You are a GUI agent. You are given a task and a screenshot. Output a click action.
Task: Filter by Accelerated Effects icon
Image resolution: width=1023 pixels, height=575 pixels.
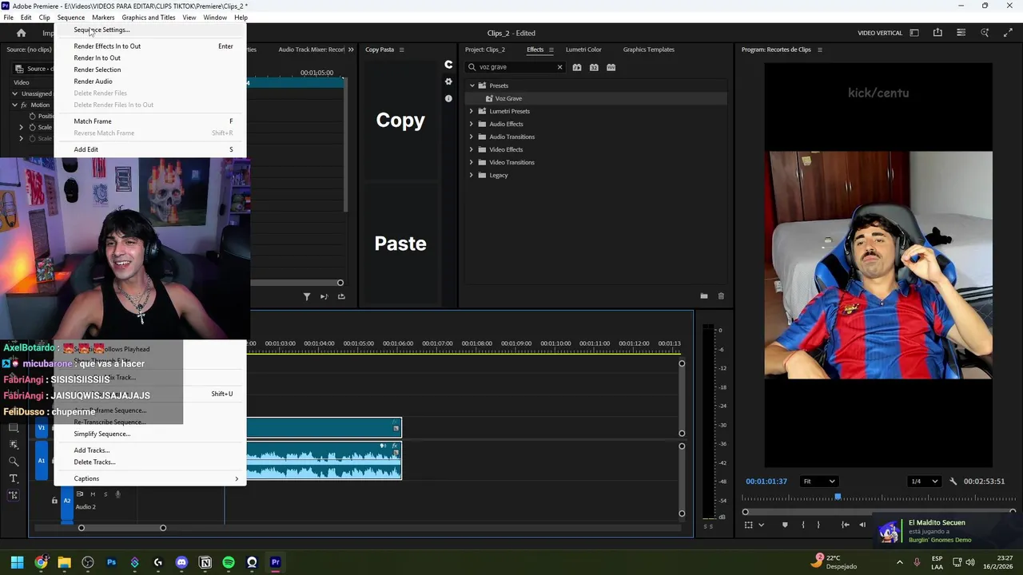(577, 67)
